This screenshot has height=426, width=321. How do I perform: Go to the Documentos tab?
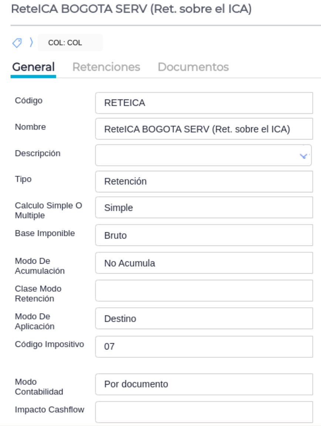click(193, 67)
